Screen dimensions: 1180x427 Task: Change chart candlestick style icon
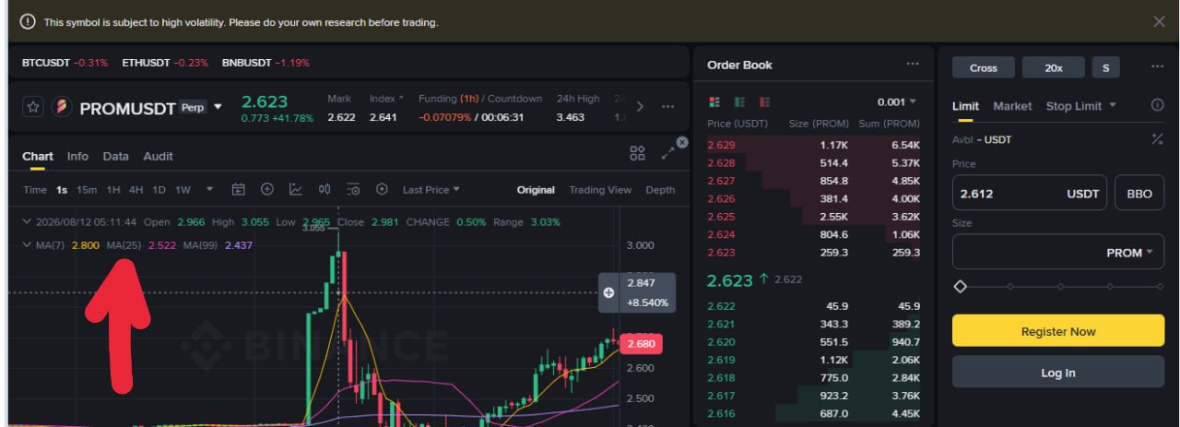click(324, 189)
